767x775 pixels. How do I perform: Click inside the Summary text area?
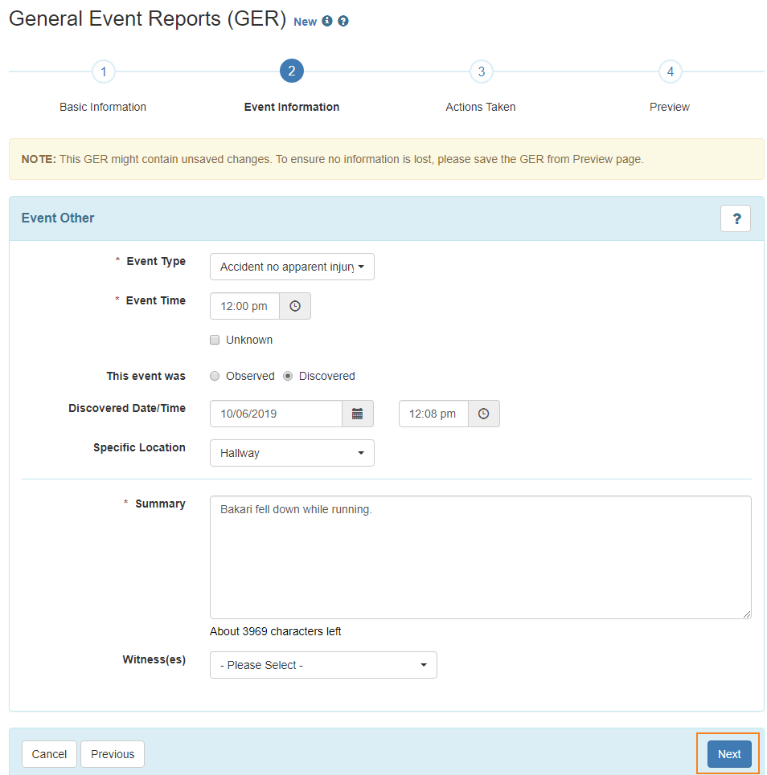point(481,557)
